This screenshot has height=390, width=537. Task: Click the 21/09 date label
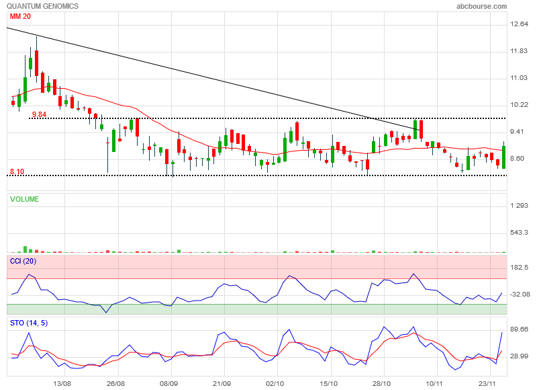[x=222, y=383]
